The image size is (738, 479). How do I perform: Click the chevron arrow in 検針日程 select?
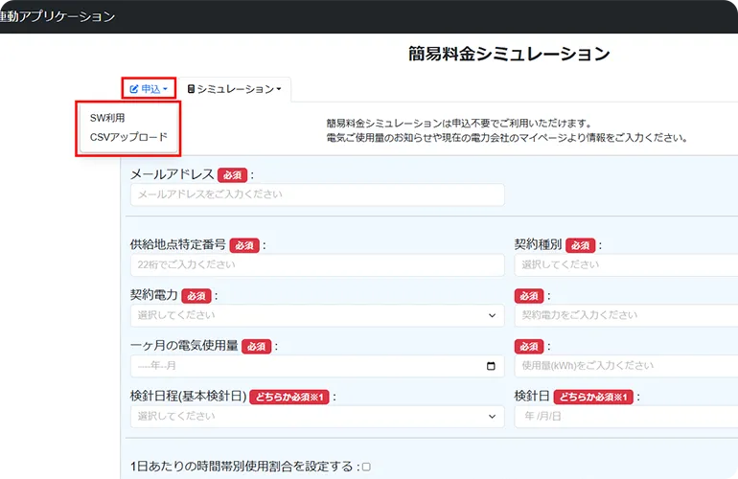[492, 417]
